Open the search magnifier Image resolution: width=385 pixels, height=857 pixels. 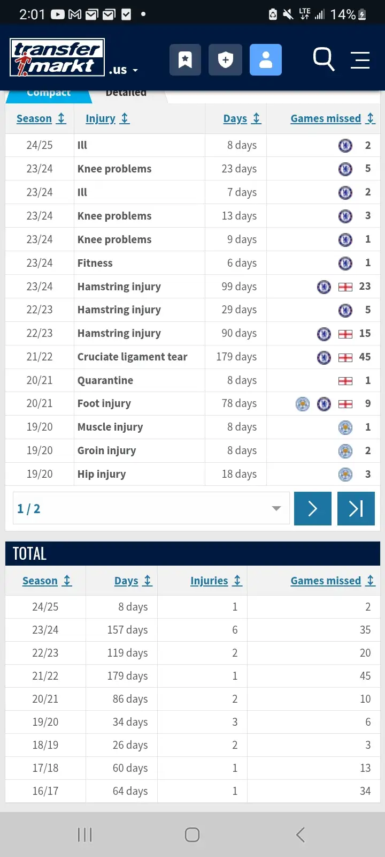click(x=324, y=59)
